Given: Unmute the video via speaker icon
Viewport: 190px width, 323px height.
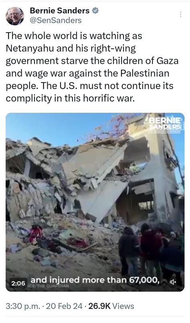Looking at the screenshot, I should (173, 282).
